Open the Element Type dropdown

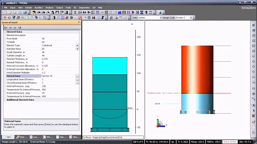point(77,46)
